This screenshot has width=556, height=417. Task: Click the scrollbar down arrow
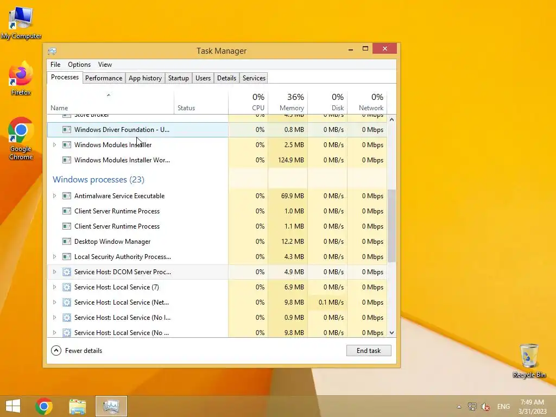(392, 333)
